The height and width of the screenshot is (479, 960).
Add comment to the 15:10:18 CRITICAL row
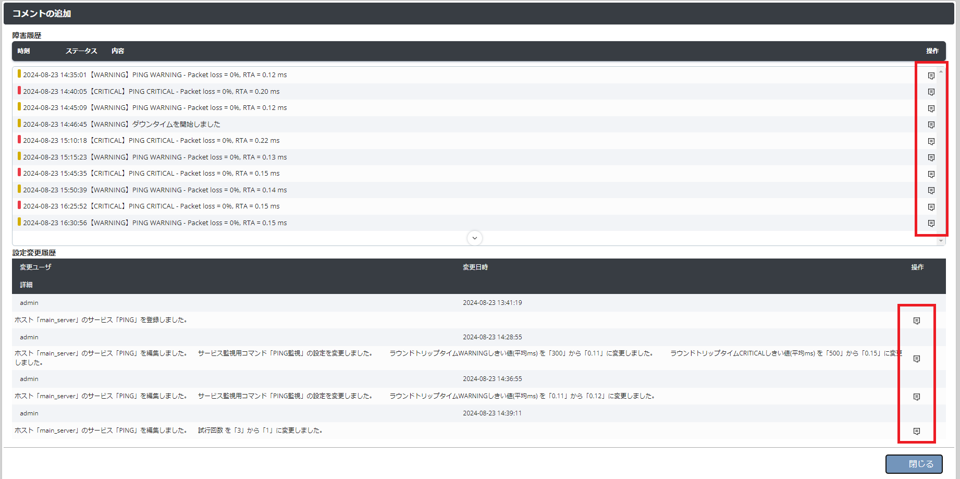(931, 141)
